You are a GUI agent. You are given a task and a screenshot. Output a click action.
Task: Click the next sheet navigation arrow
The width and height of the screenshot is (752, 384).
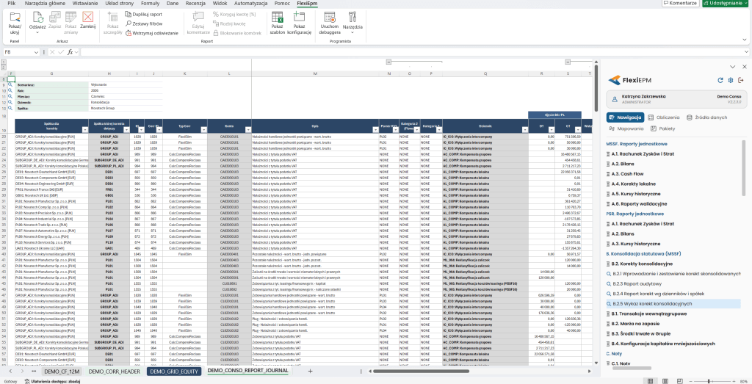(23, 371)
